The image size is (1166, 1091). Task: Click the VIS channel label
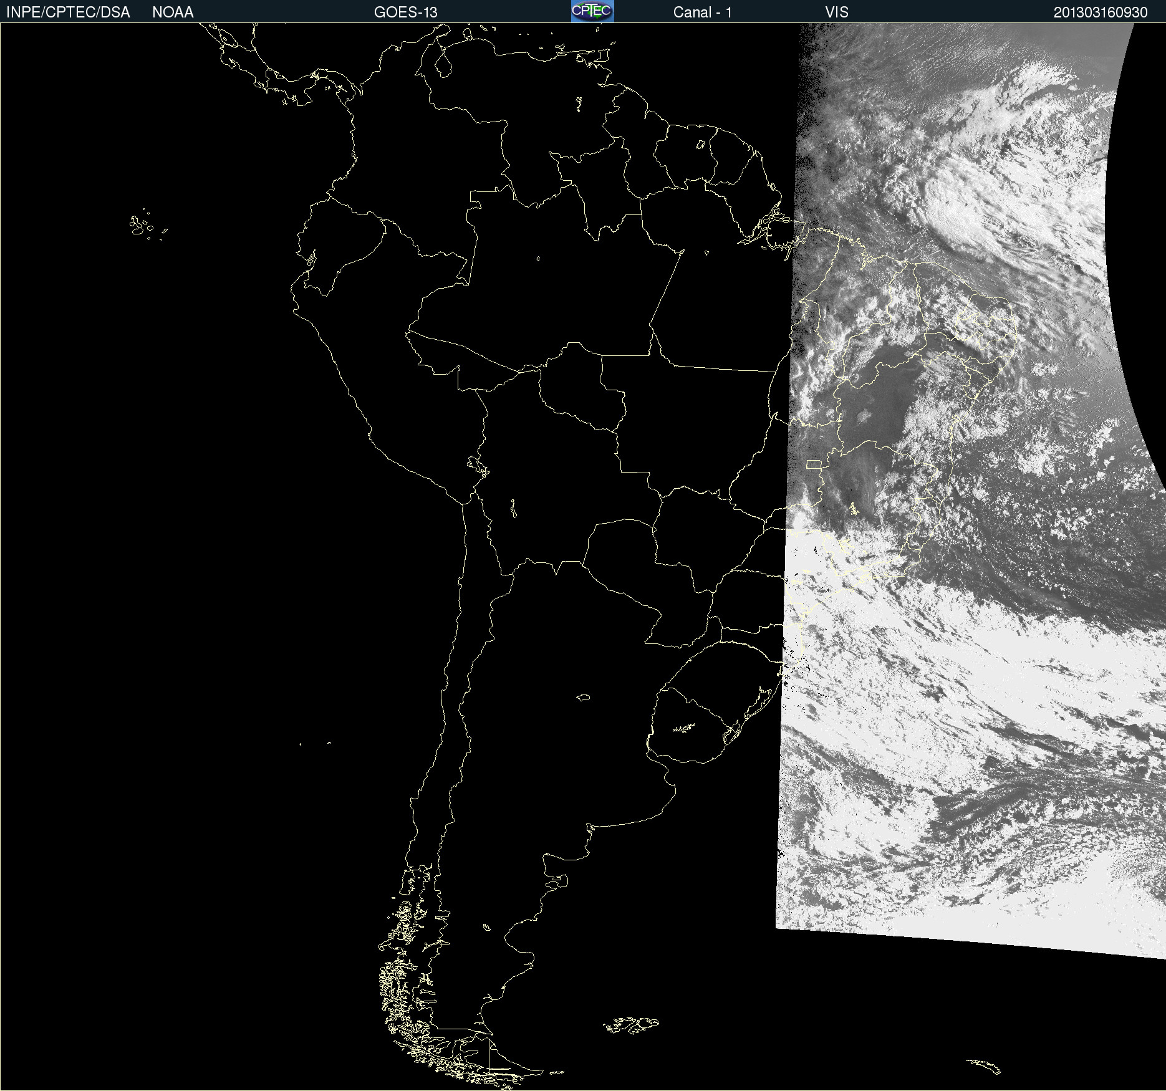tap(837, 12)
